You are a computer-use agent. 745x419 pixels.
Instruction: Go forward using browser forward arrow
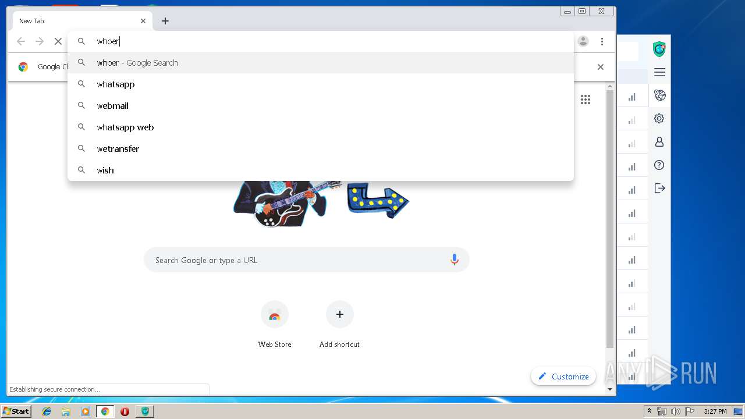point(40,41)
